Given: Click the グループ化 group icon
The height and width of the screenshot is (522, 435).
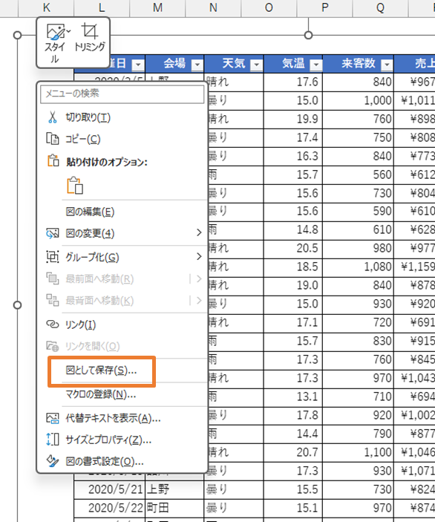Looking at the screenshot, I should pos(52,257).
